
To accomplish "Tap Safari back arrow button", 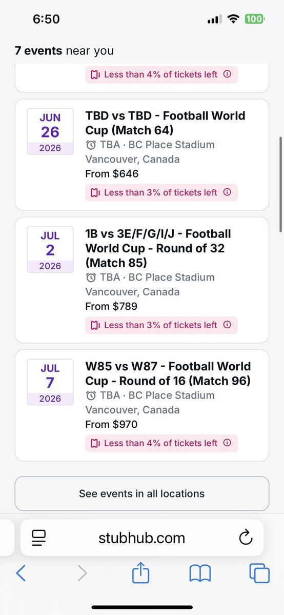I will click(21, 573).
